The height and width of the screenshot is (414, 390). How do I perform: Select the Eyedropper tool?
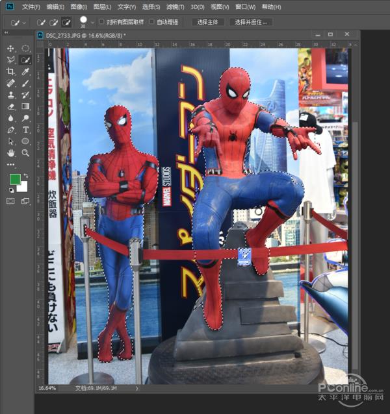tap(25, 71)
